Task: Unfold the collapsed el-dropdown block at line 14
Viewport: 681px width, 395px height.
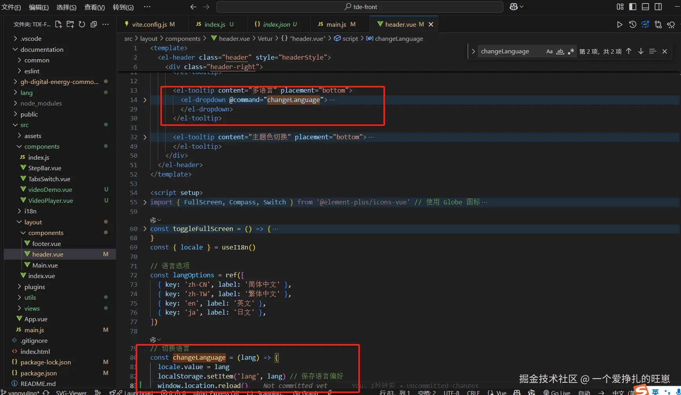Action: tap(145, 100)
